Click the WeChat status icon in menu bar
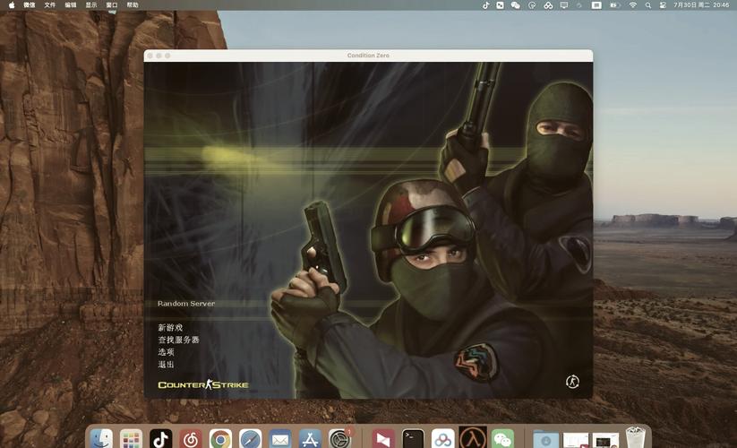Viewport: 737px width, 448px height. (515, 5)
